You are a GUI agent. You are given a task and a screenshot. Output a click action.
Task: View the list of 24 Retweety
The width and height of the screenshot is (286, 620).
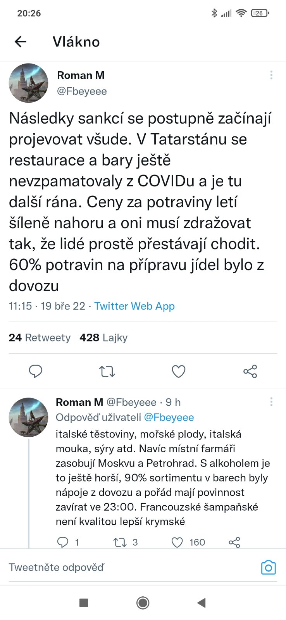tap(40, 338)
